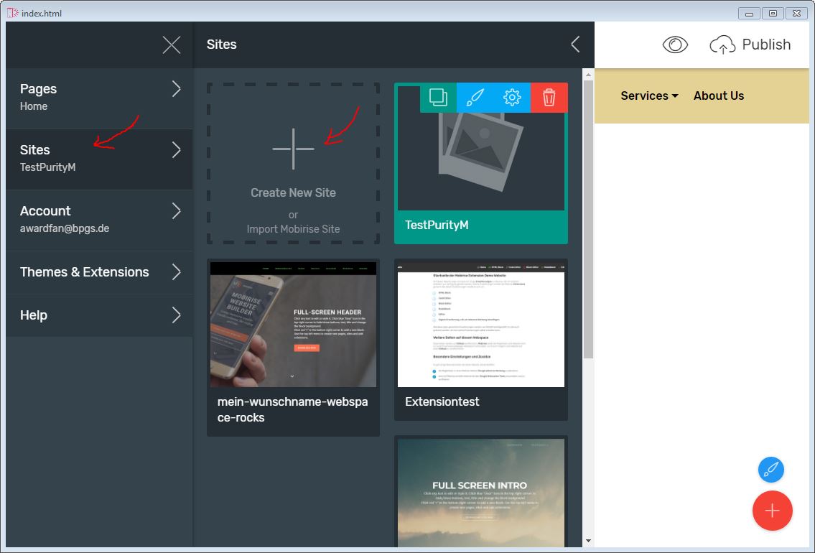
Task: Select the Extensiontest site thumbnail
Action: pyautogui.click(x=480, y=325)
